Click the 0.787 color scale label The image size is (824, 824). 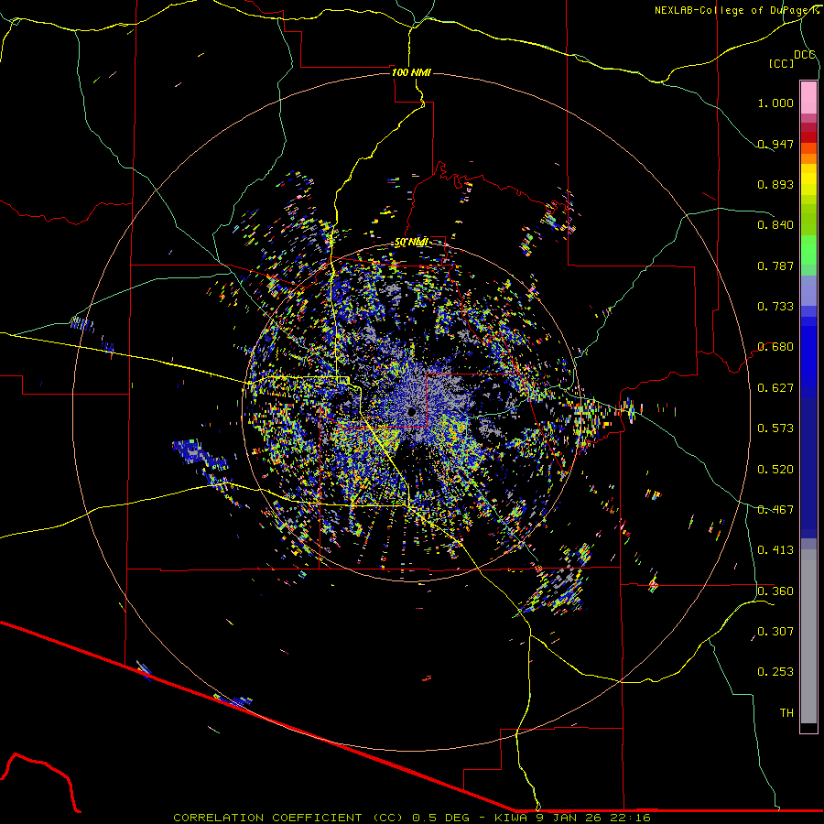point(775,266)
